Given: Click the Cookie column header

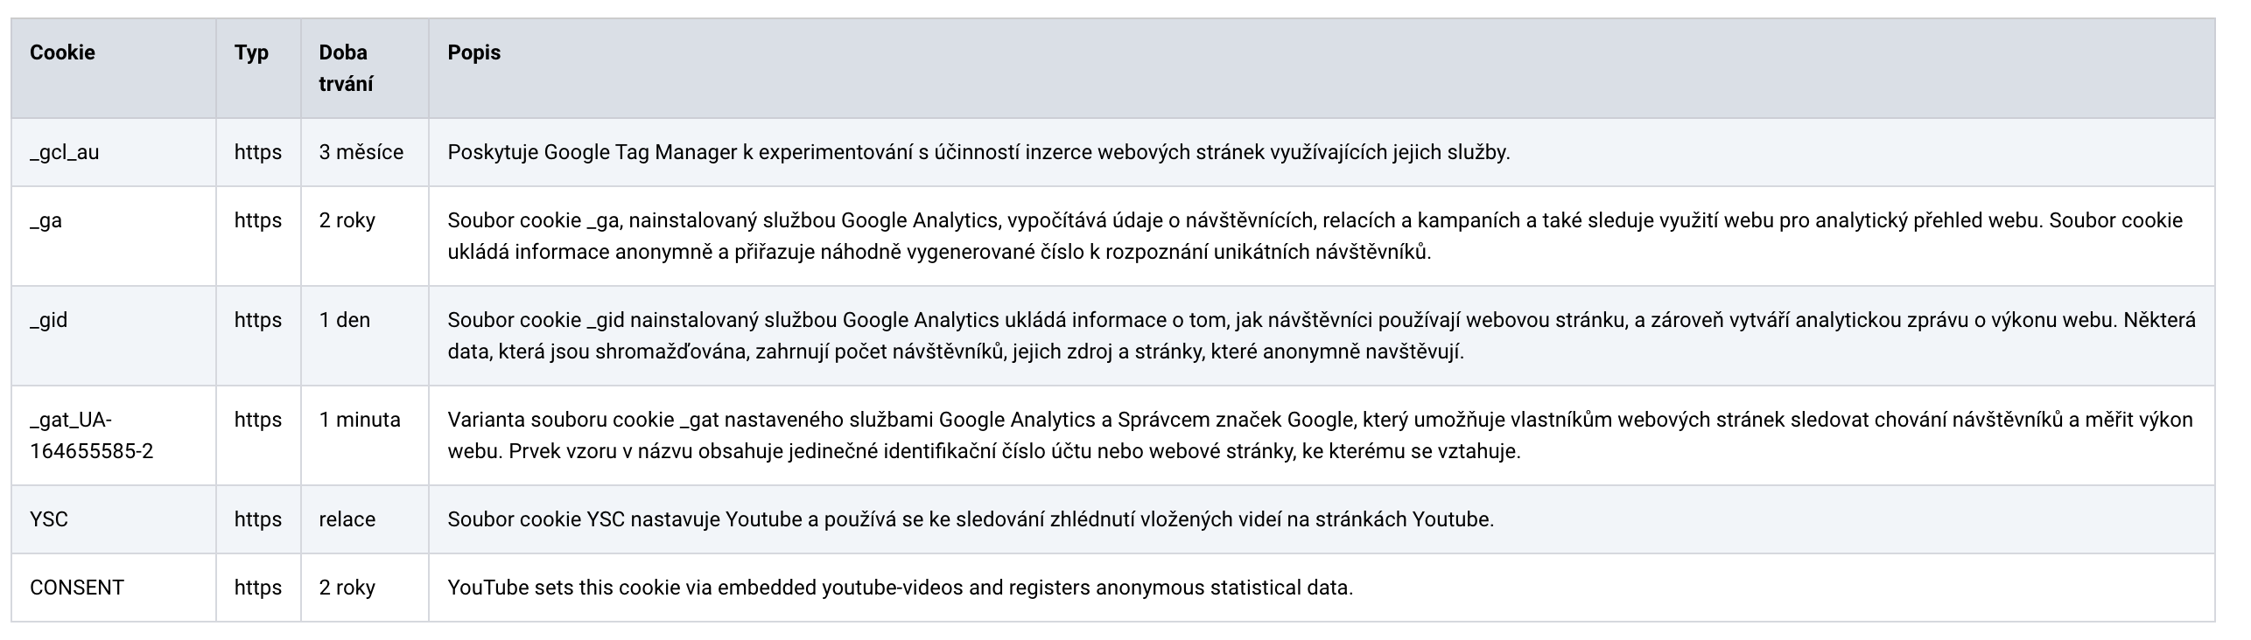Looking at the screenshot, I should [62, 52].
